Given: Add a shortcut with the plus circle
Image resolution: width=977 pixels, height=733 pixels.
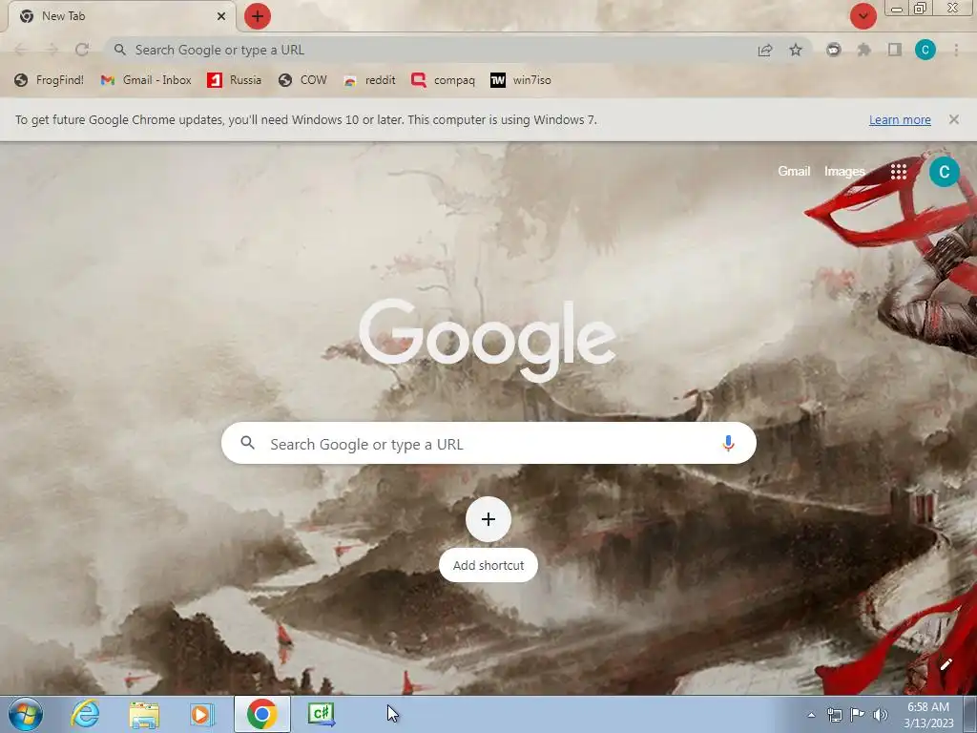Looking at the screenshot, I should [x=488, y=519].
